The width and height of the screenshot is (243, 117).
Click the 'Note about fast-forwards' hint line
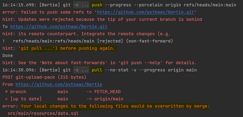point(99,63)
